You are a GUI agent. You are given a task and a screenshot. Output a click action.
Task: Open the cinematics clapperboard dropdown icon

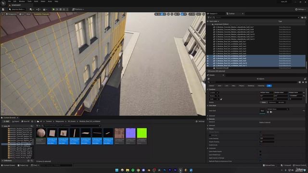coord(45,9)
